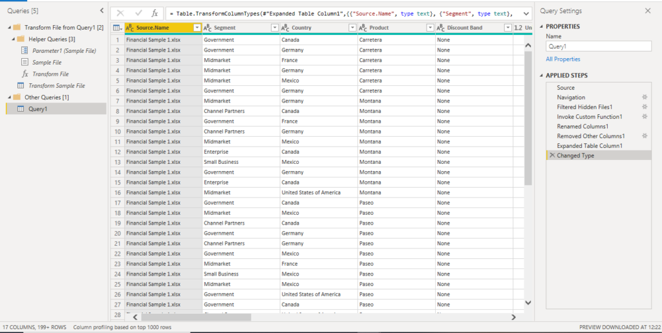Select the Transform File function query
The height and width of the screenshot is (333, 662).
(50, 74)
